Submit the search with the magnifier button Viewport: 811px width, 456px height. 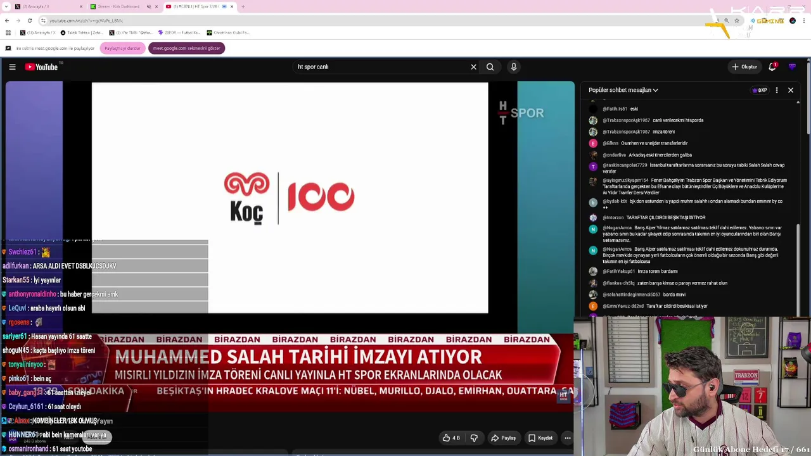(x=490, y=66)
